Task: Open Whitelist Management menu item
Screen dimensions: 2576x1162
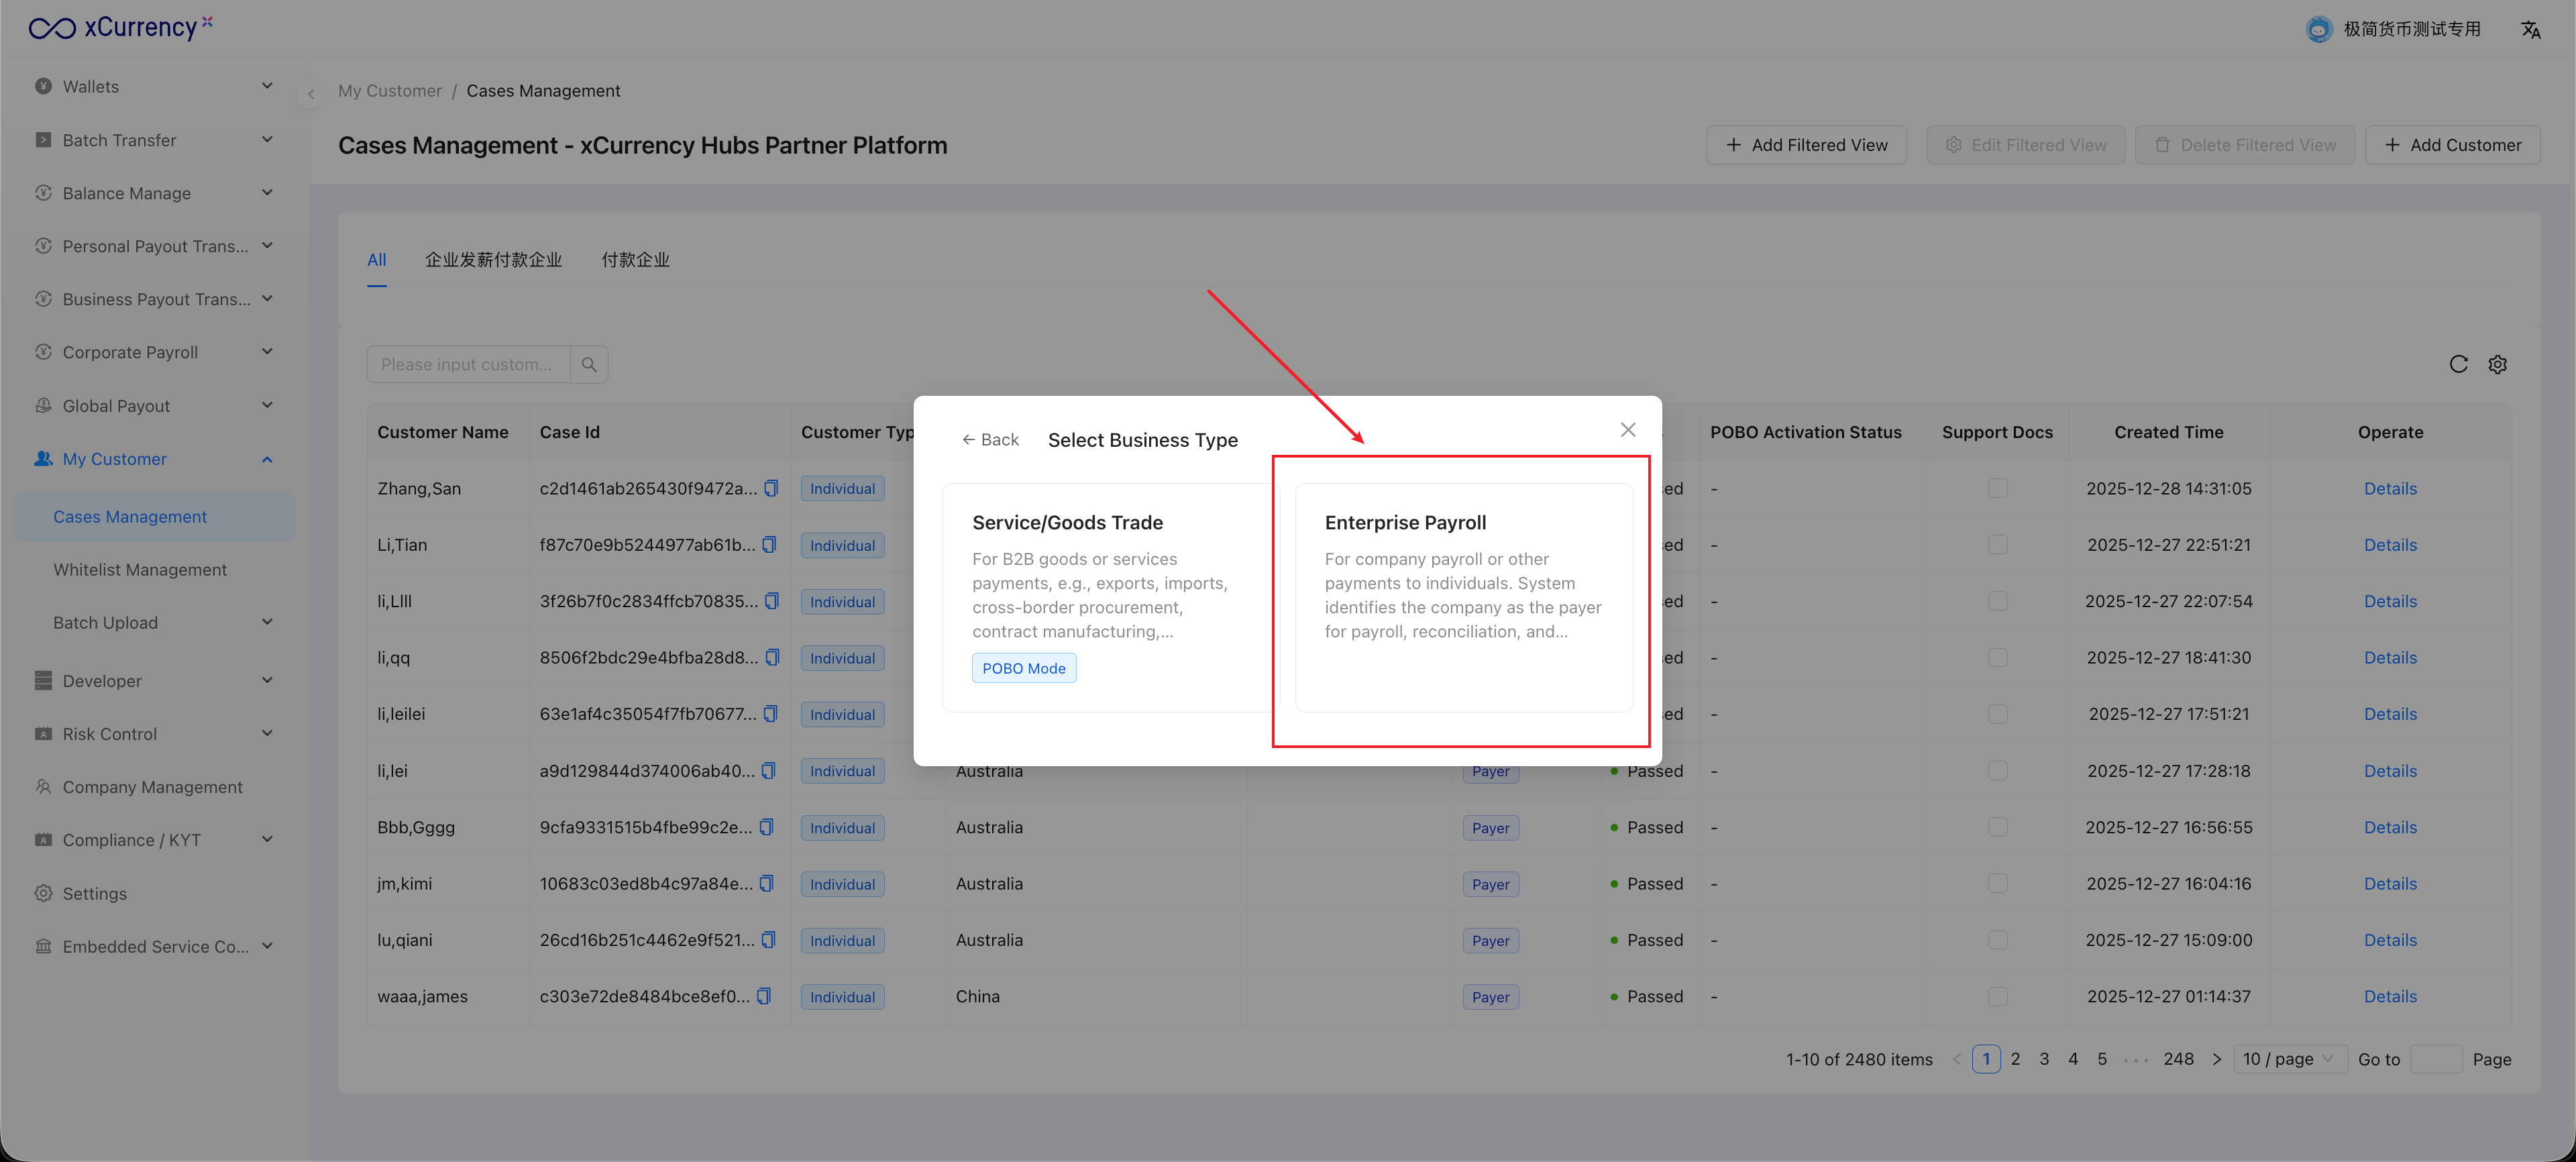Action: [x=140, y=569]
